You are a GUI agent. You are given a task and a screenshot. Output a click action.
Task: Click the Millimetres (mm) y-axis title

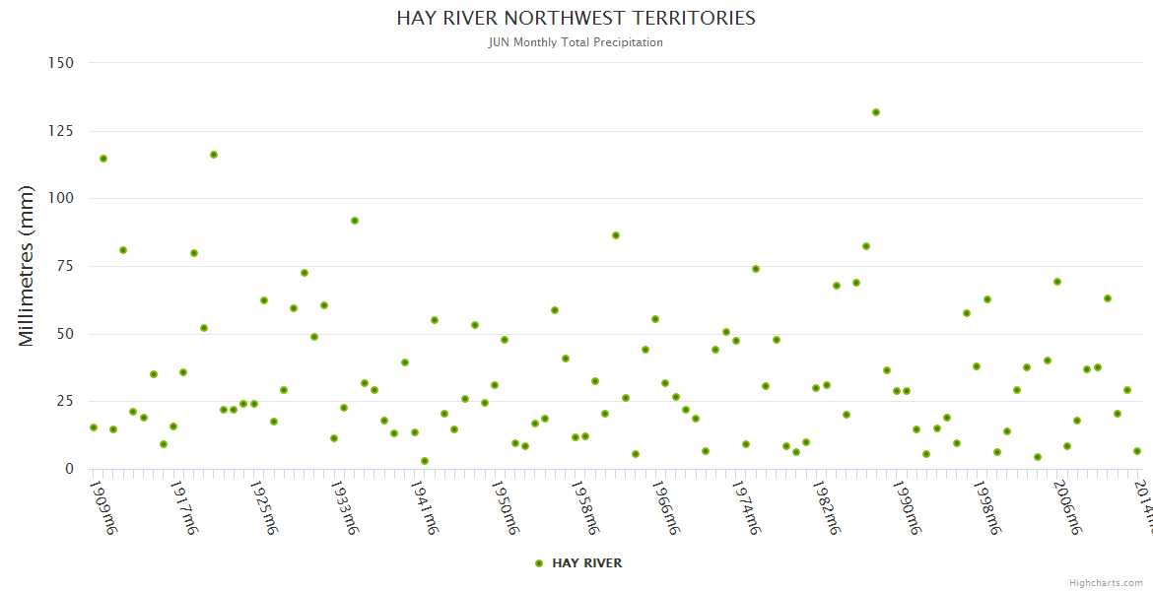[27, 266]
